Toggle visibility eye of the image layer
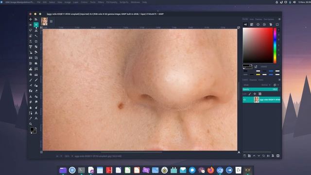Screen dimensions: 311x175 click(x=245, y=100)
